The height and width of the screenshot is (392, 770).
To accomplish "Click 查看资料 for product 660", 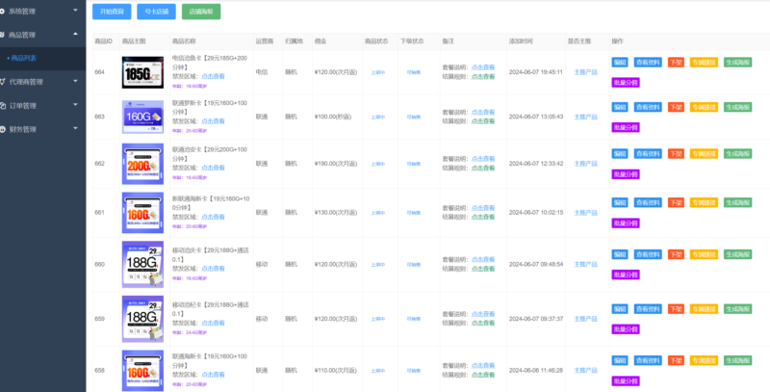I will tap(648, 254).
